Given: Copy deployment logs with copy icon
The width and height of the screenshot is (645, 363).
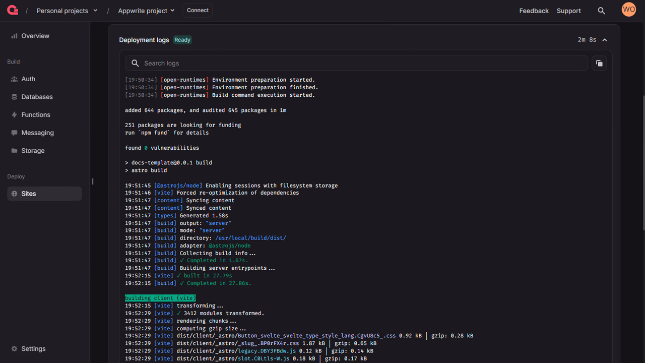Looking at the screenshot, I should tap(599, 63).
